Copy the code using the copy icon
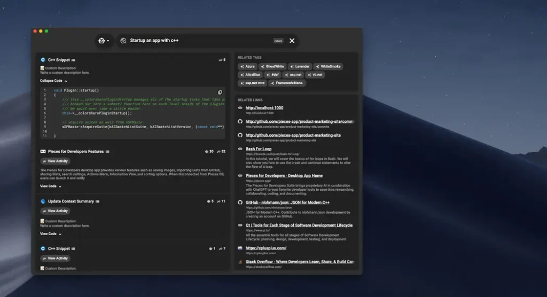The height and width of the screenshot is (297, 547). click(220, 92)
